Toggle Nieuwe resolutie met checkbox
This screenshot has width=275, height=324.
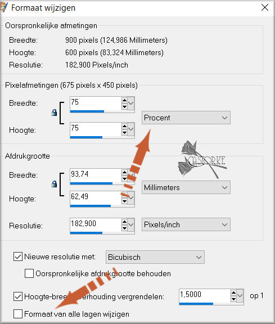click(18, 256)
